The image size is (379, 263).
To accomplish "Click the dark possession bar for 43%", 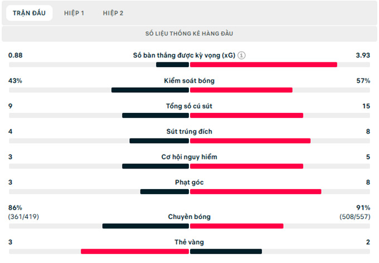I will [x=150, y=90].
